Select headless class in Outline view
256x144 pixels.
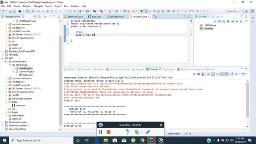coord(209,28)
